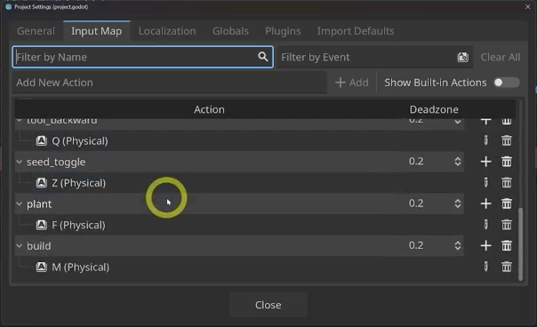Open the General tab
The width and height of the screenshot is (537, 327).
(x=36, y=31)
